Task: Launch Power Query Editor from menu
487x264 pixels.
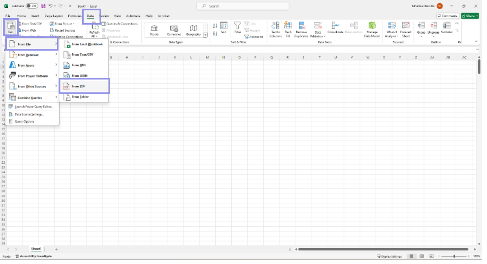Action: point(33,107)
